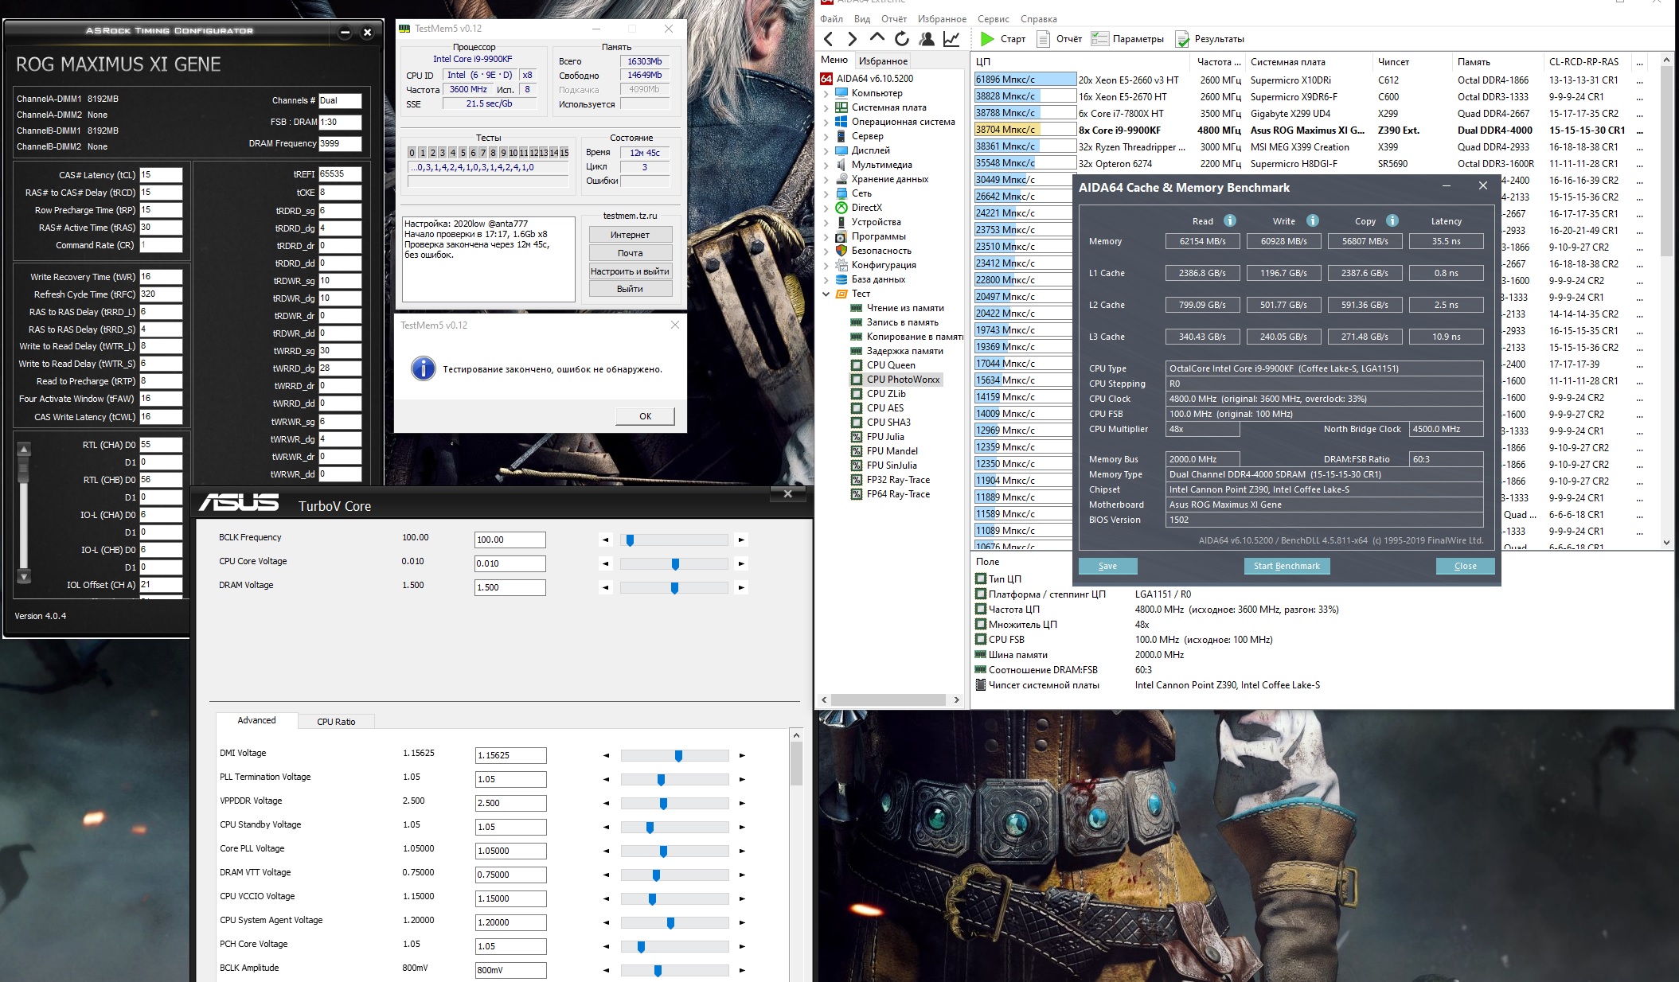Expand the Компьютер tree node
Viewport: 1679px width, 982px height.
tap(826, 93)
